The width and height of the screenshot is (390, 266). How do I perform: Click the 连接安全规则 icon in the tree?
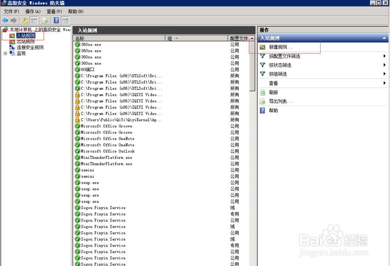(x=12, y=47)
